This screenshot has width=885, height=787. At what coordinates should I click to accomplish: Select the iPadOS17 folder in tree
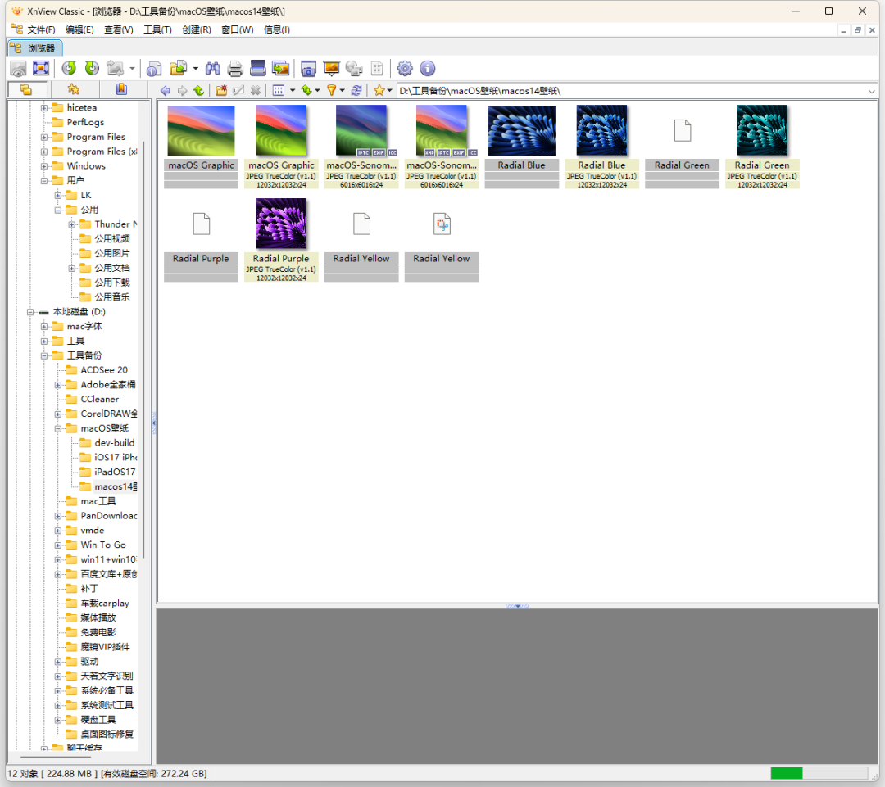point(114,472)
